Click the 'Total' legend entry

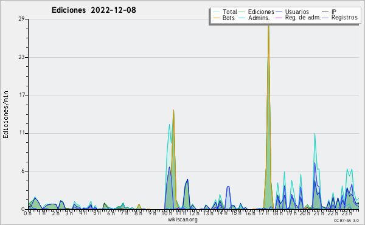point(229,12)
